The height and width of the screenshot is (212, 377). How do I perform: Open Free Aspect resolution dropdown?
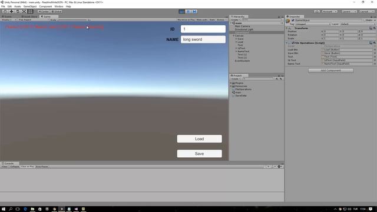pos(33,19)
